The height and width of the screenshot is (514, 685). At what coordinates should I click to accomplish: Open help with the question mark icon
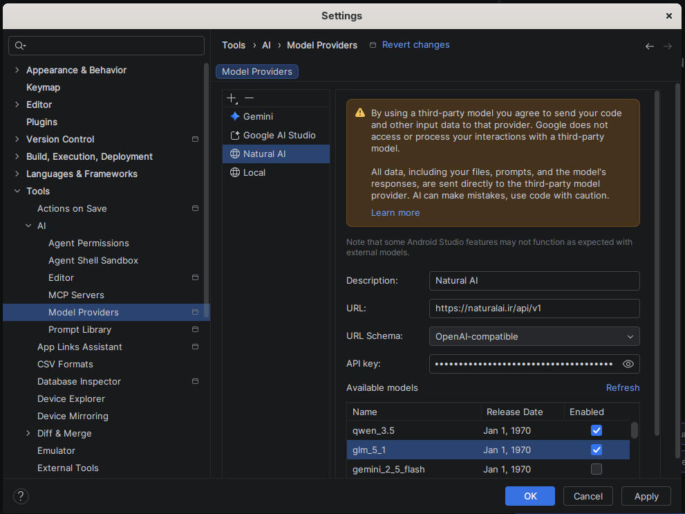coord(21,496)
